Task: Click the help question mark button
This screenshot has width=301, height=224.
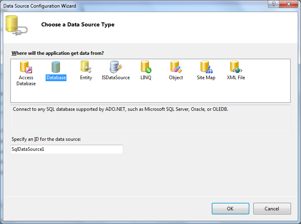Action: point(273,4)
